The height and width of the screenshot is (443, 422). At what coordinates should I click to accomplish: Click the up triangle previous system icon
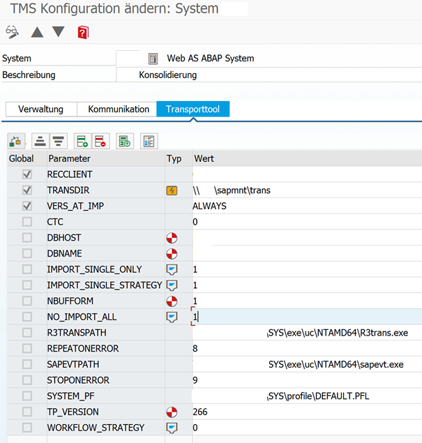coord(37,32)
